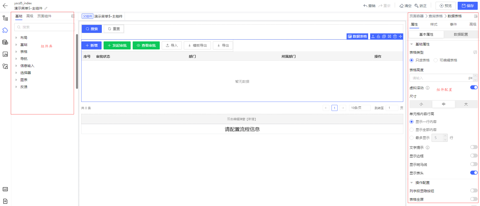Collapse the property panel icon
This screenshot has height=206, width=480.
pyautogui.click(x=475, y=16)
